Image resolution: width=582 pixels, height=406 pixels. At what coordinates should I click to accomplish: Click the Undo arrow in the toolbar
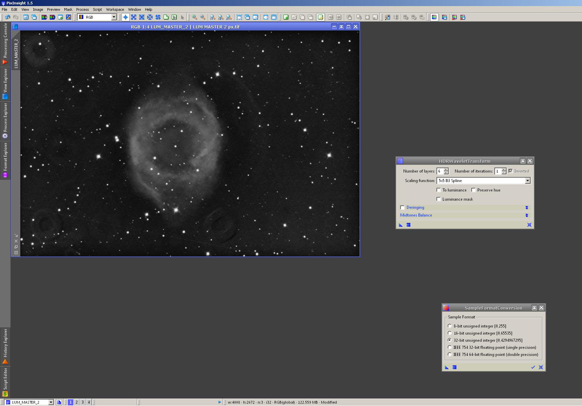click(x=7, y=17)
